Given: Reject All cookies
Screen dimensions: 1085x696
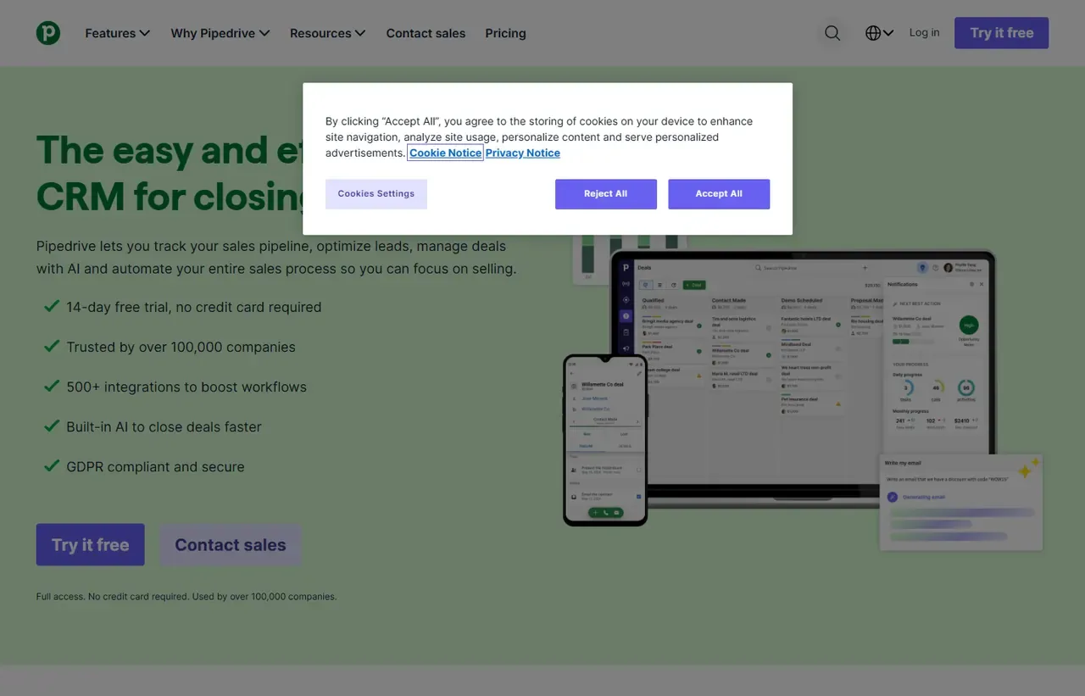Looking at the screenshot, I should click(606, 194).
